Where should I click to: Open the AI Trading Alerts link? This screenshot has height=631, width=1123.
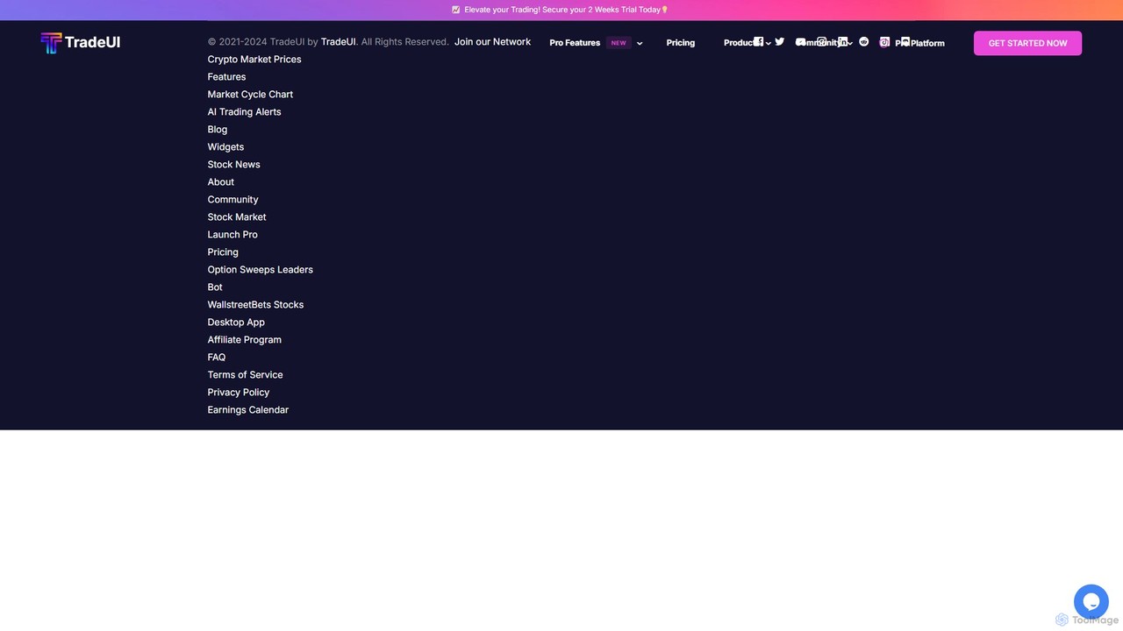click(x=245, y=112)
